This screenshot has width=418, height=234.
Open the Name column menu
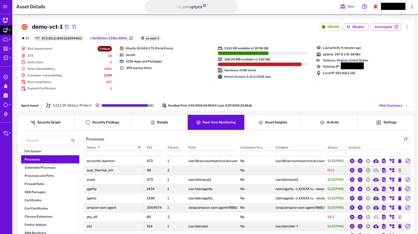pyautogui.click(x=139, y=148)
